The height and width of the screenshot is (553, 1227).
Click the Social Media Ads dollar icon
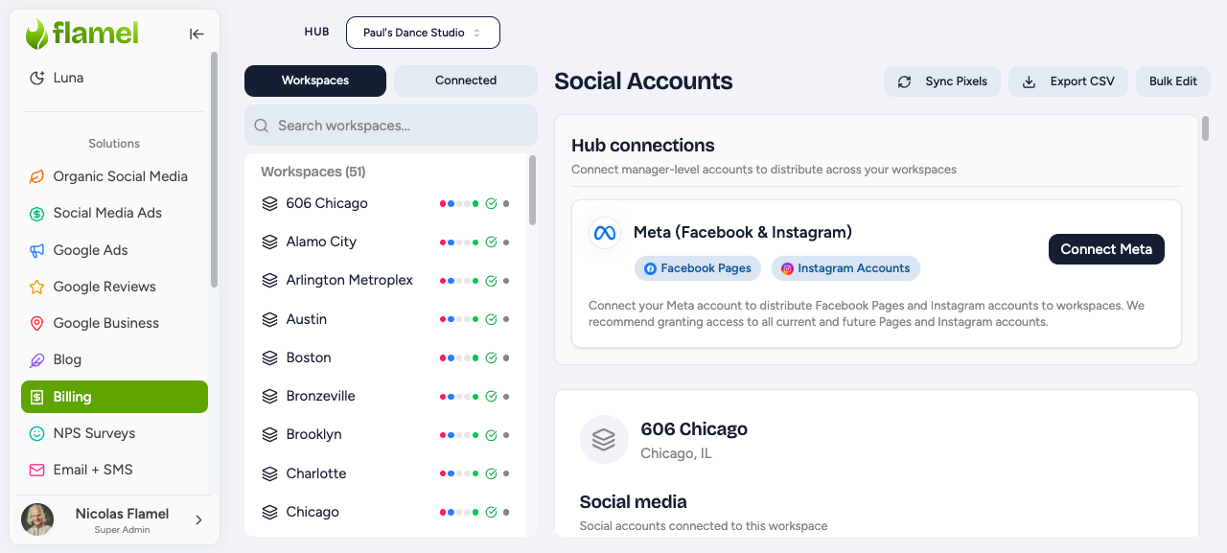click(x=36, y=214)
